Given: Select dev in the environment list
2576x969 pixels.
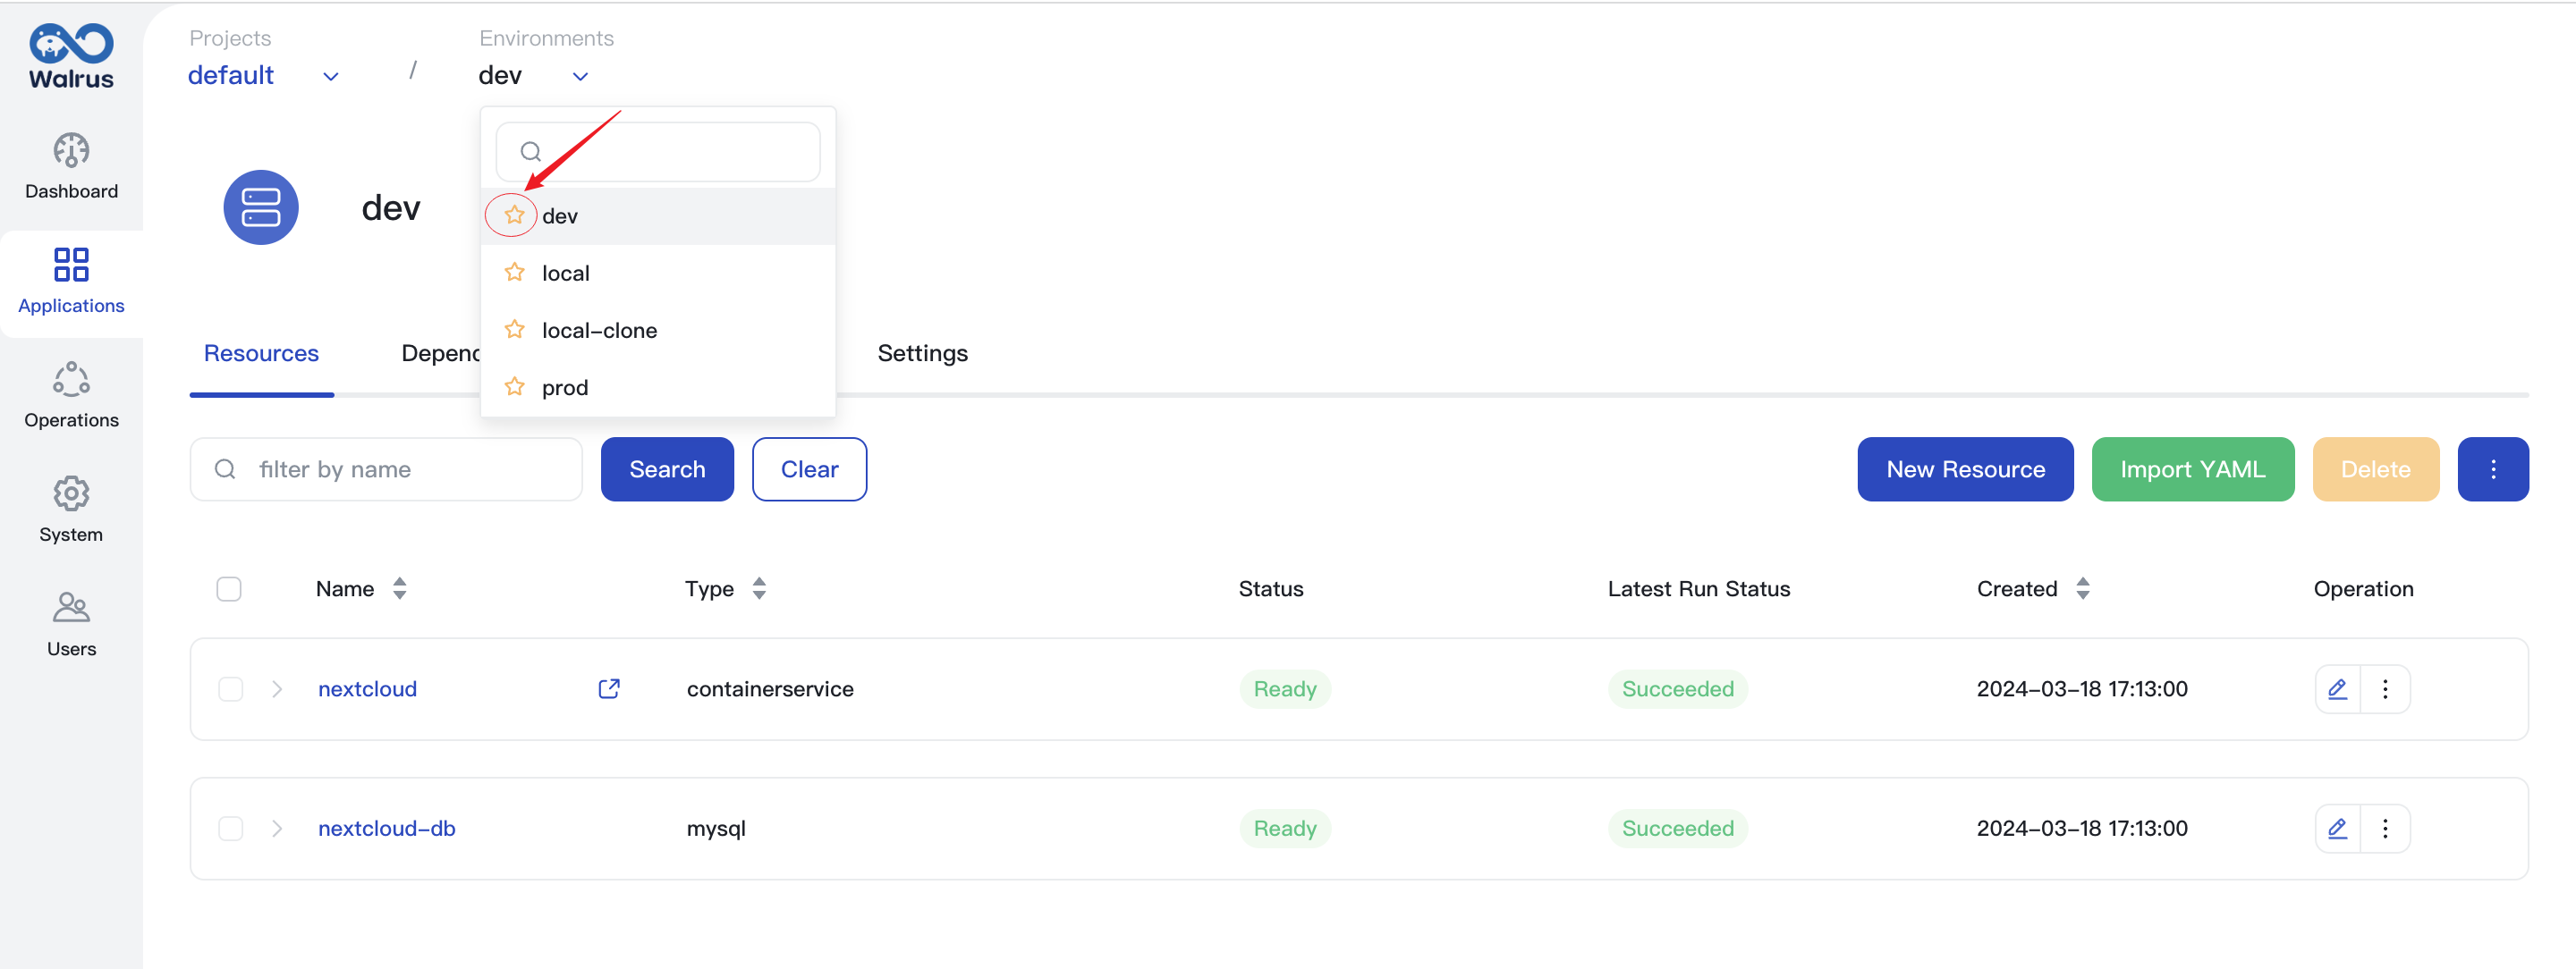Looking at the screenshot, I should (658, 215).
